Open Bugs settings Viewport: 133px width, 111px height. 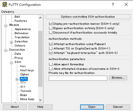click(24, 95)
